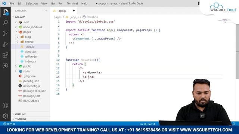The width and height of the screenshot is (239, 134).
Task: Click the notifications bell in status bar
Action: click(x=234, y=124)
